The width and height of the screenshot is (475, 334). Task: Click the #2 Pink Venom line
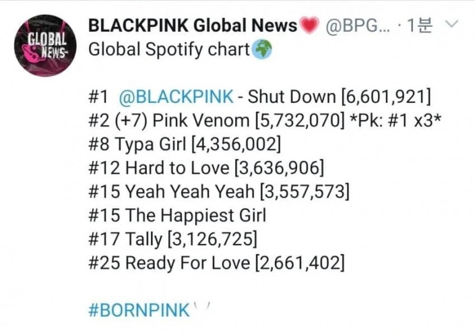[x=217, y=121]
